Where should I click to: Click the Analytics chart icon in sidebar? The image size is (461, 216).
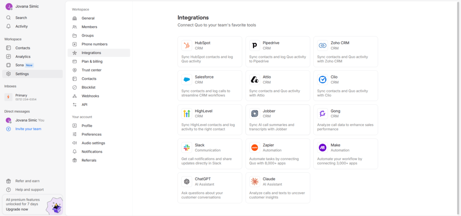coord(9,57)
